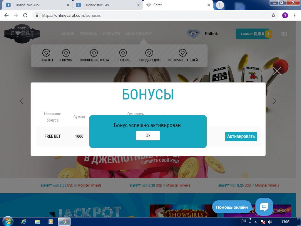Click the Баланс: RUB 0 button
Viewport: 301px width, 226px height.
(252, 34)
